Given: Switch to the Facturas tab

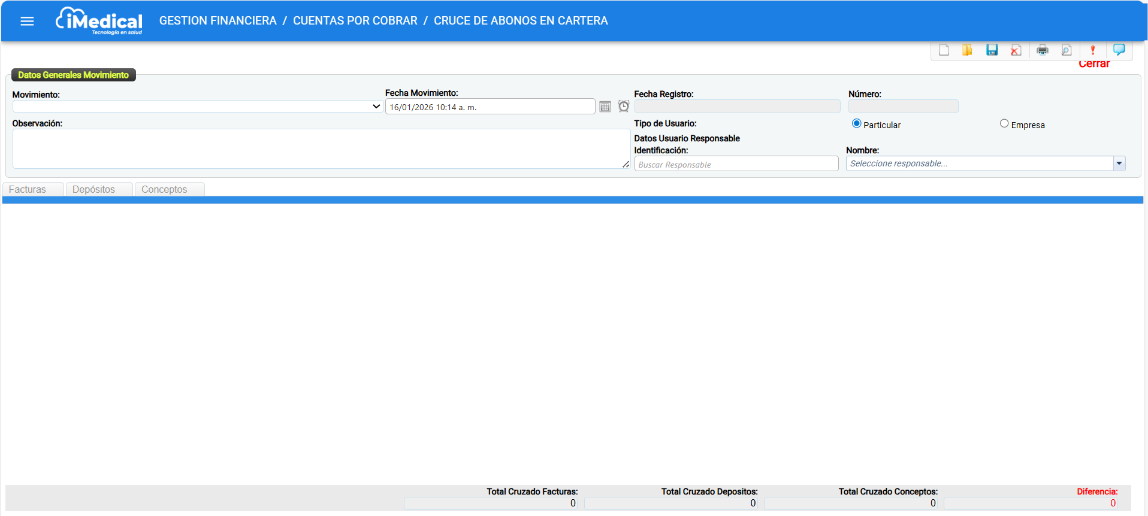Looking at the screenshot, I should click(33, 189).
